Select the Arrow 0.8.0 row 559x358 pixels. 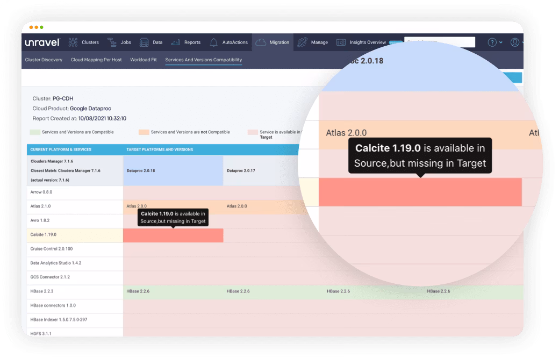coord(75,192)
